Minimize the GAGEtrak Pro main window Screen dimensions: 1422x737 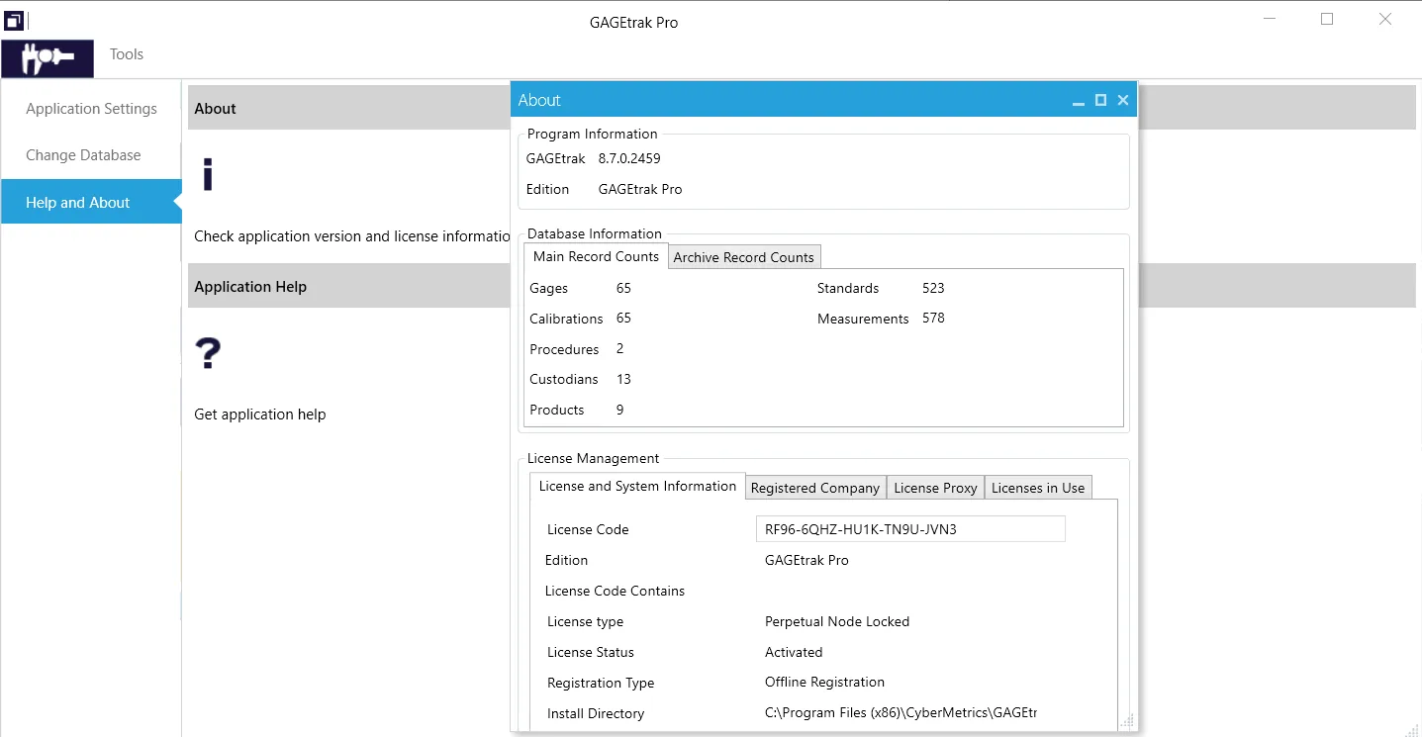pyautogui.click(x=1270, y=20)
